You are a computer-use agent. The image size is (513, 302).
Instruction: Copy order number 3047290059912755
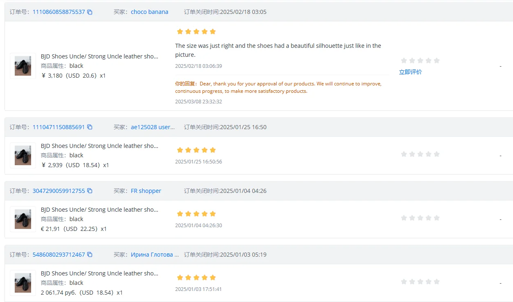(x=90, y=191)
